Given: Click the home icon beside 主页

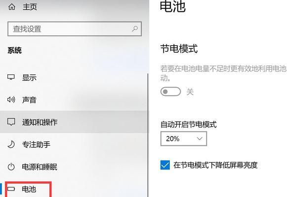Looking at the screenshot, I should 12,7.
